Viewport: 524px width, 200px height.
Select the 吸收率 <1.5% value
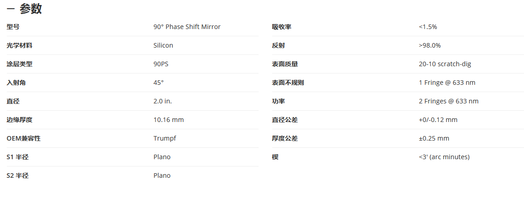428,27
